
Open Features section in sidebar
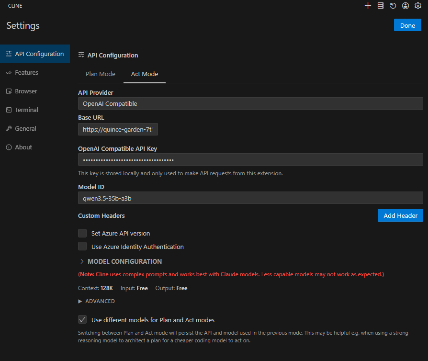(x=35, y=73)
